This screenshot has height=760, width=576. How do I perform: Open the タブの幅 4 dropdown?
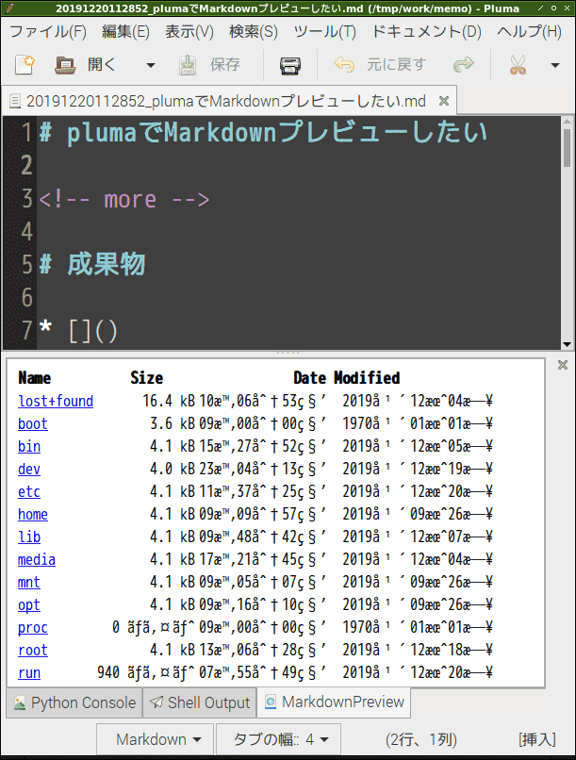pos(278,739)
